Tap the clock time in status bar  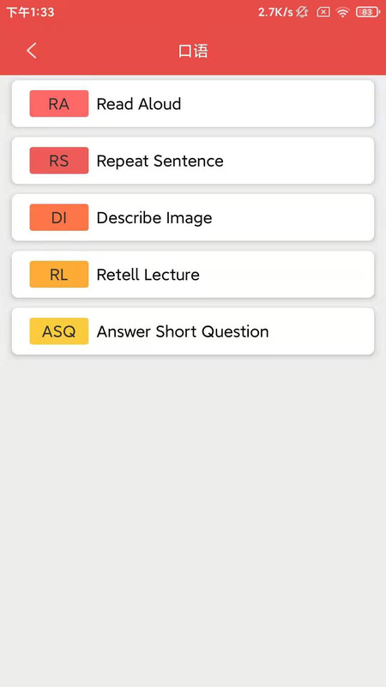point(30,12)
